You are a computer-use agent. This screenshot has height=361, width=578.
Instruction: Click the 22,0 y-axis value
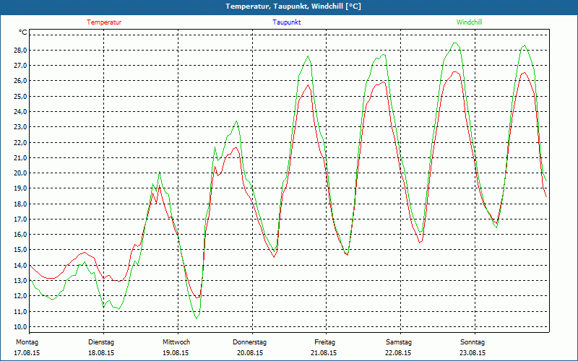[x=20, y=142]
